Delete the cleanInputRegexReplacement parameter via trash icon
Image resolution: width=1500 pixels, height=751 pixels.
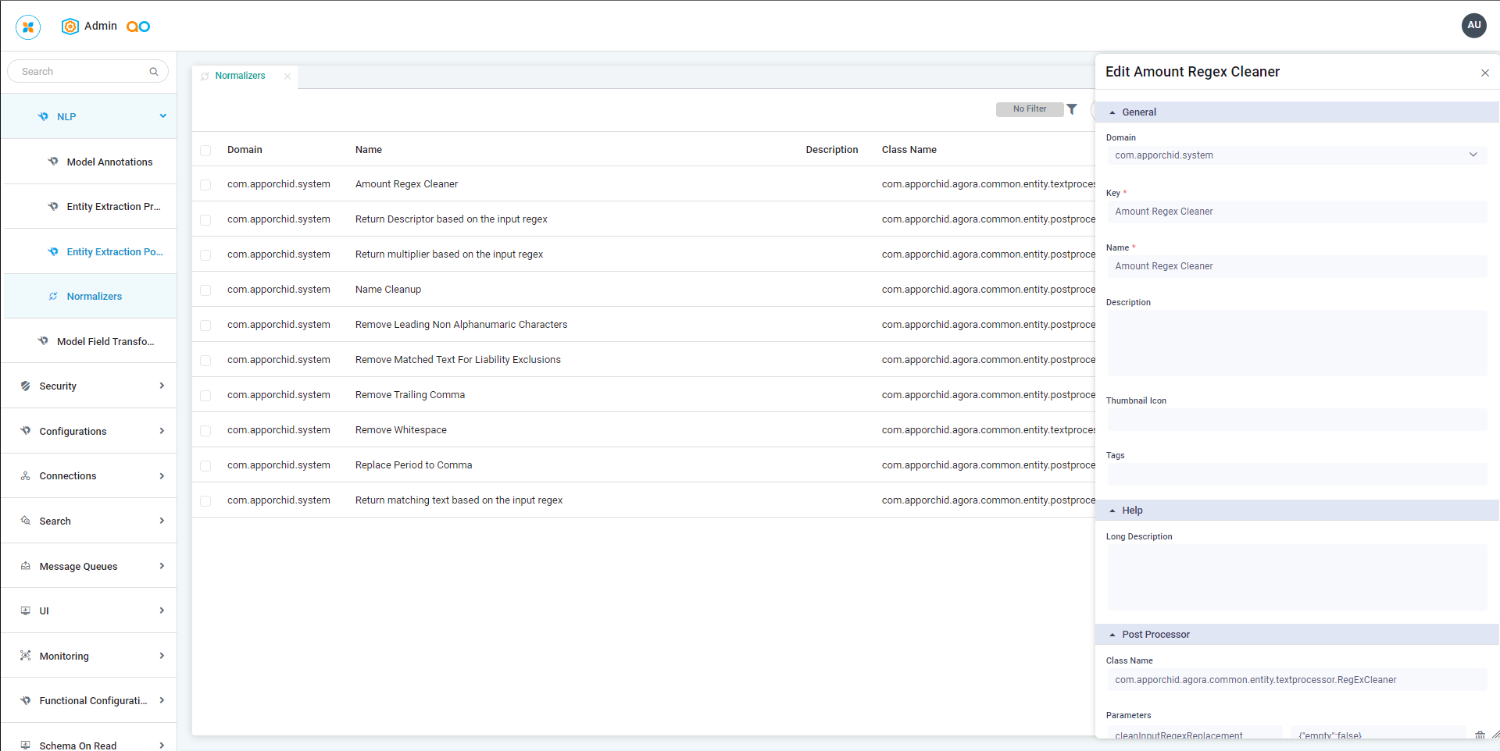point(1480,735)
